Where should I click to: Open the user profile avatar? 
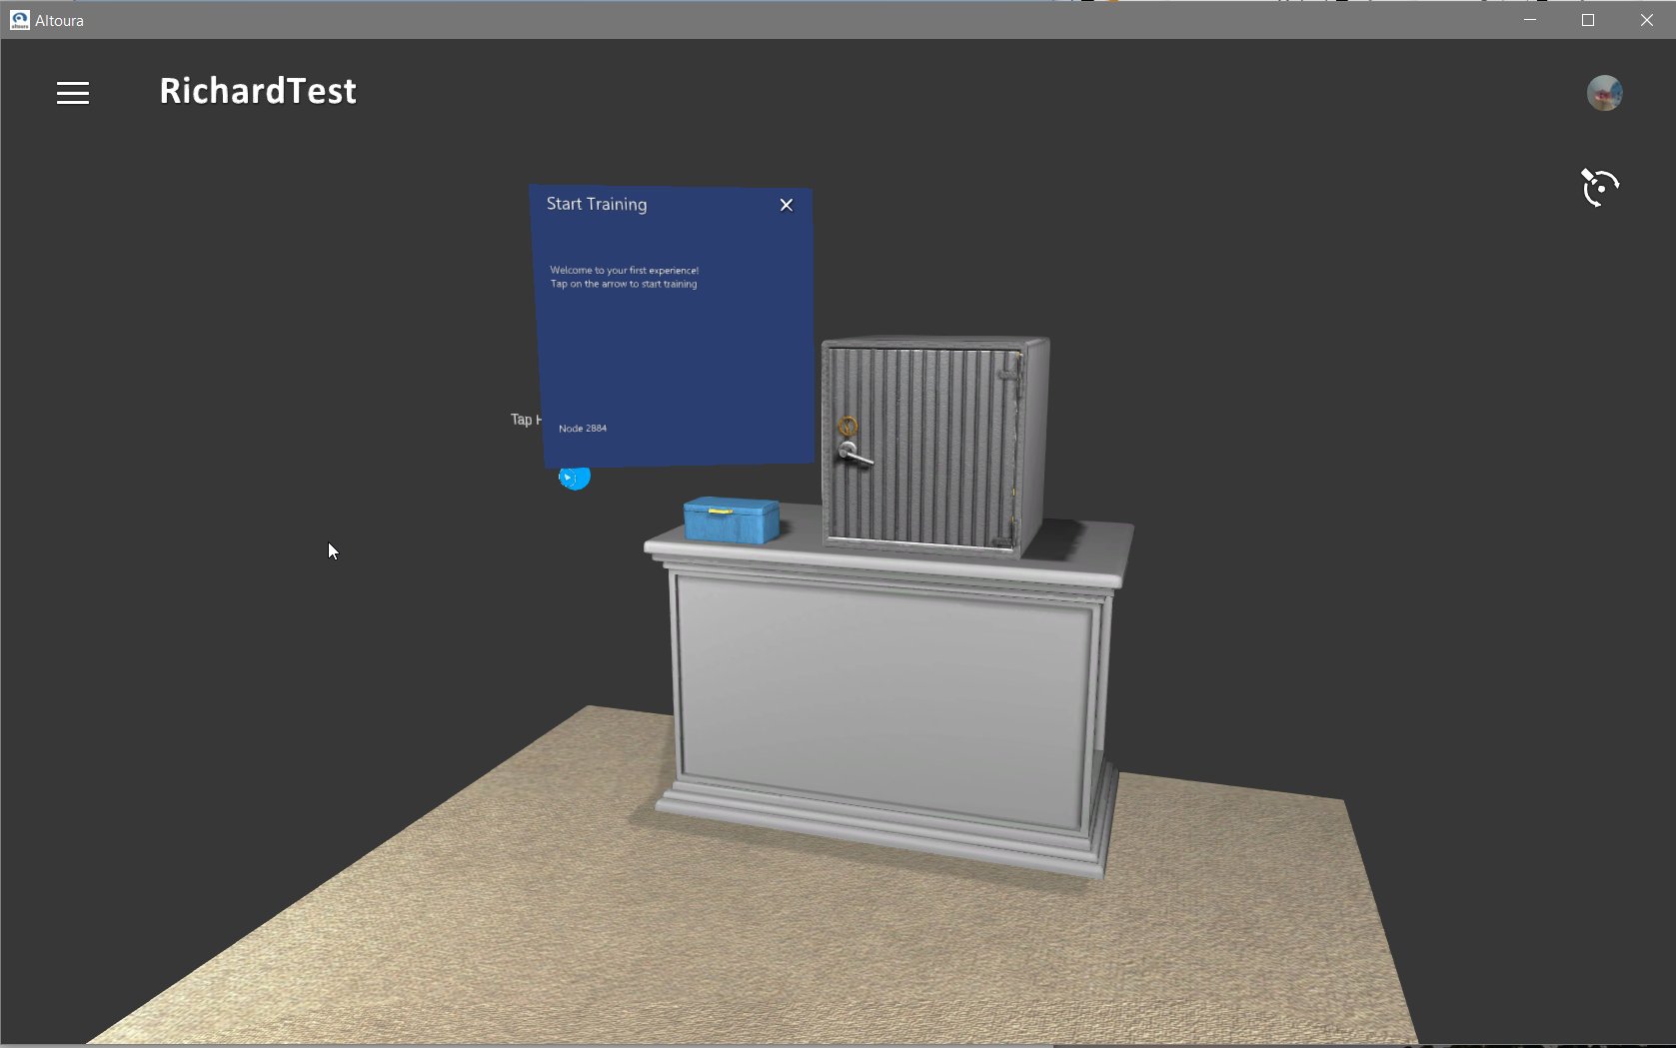coord(1604,93)
